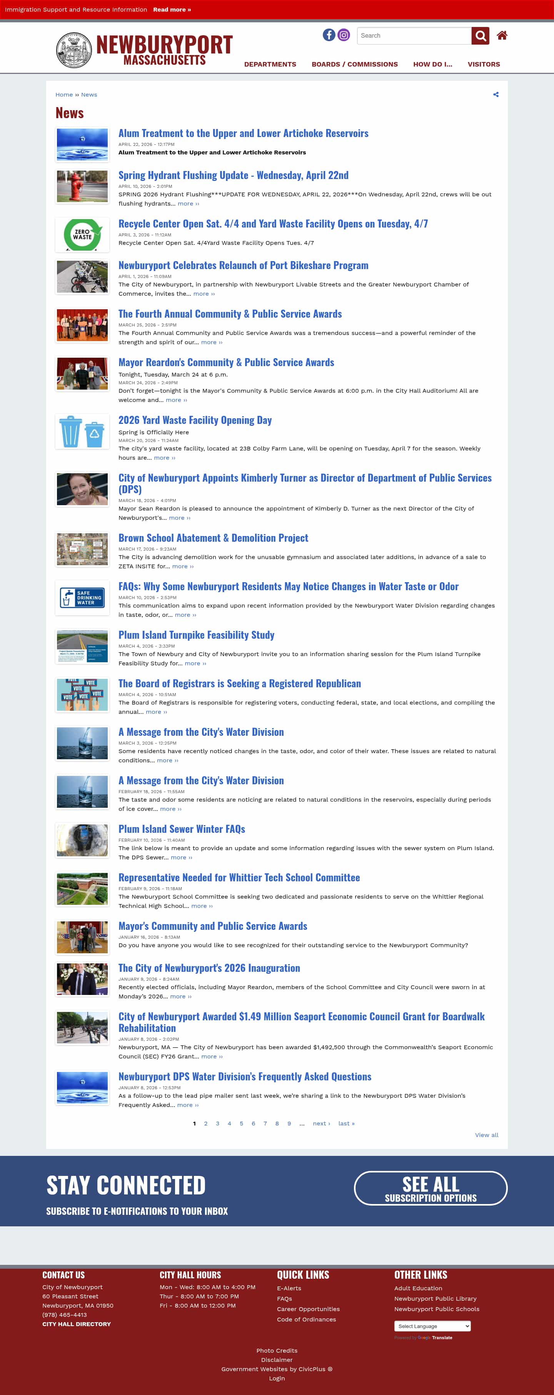Open the Zero Waste recycle thumbnail
554x1395 pixels.
click(82, 234)
